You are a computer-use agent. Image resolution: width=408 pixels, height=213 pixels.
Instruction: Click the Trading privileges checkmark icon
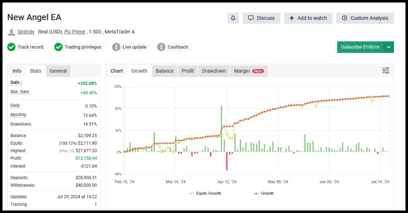click(x=59, y=47)
